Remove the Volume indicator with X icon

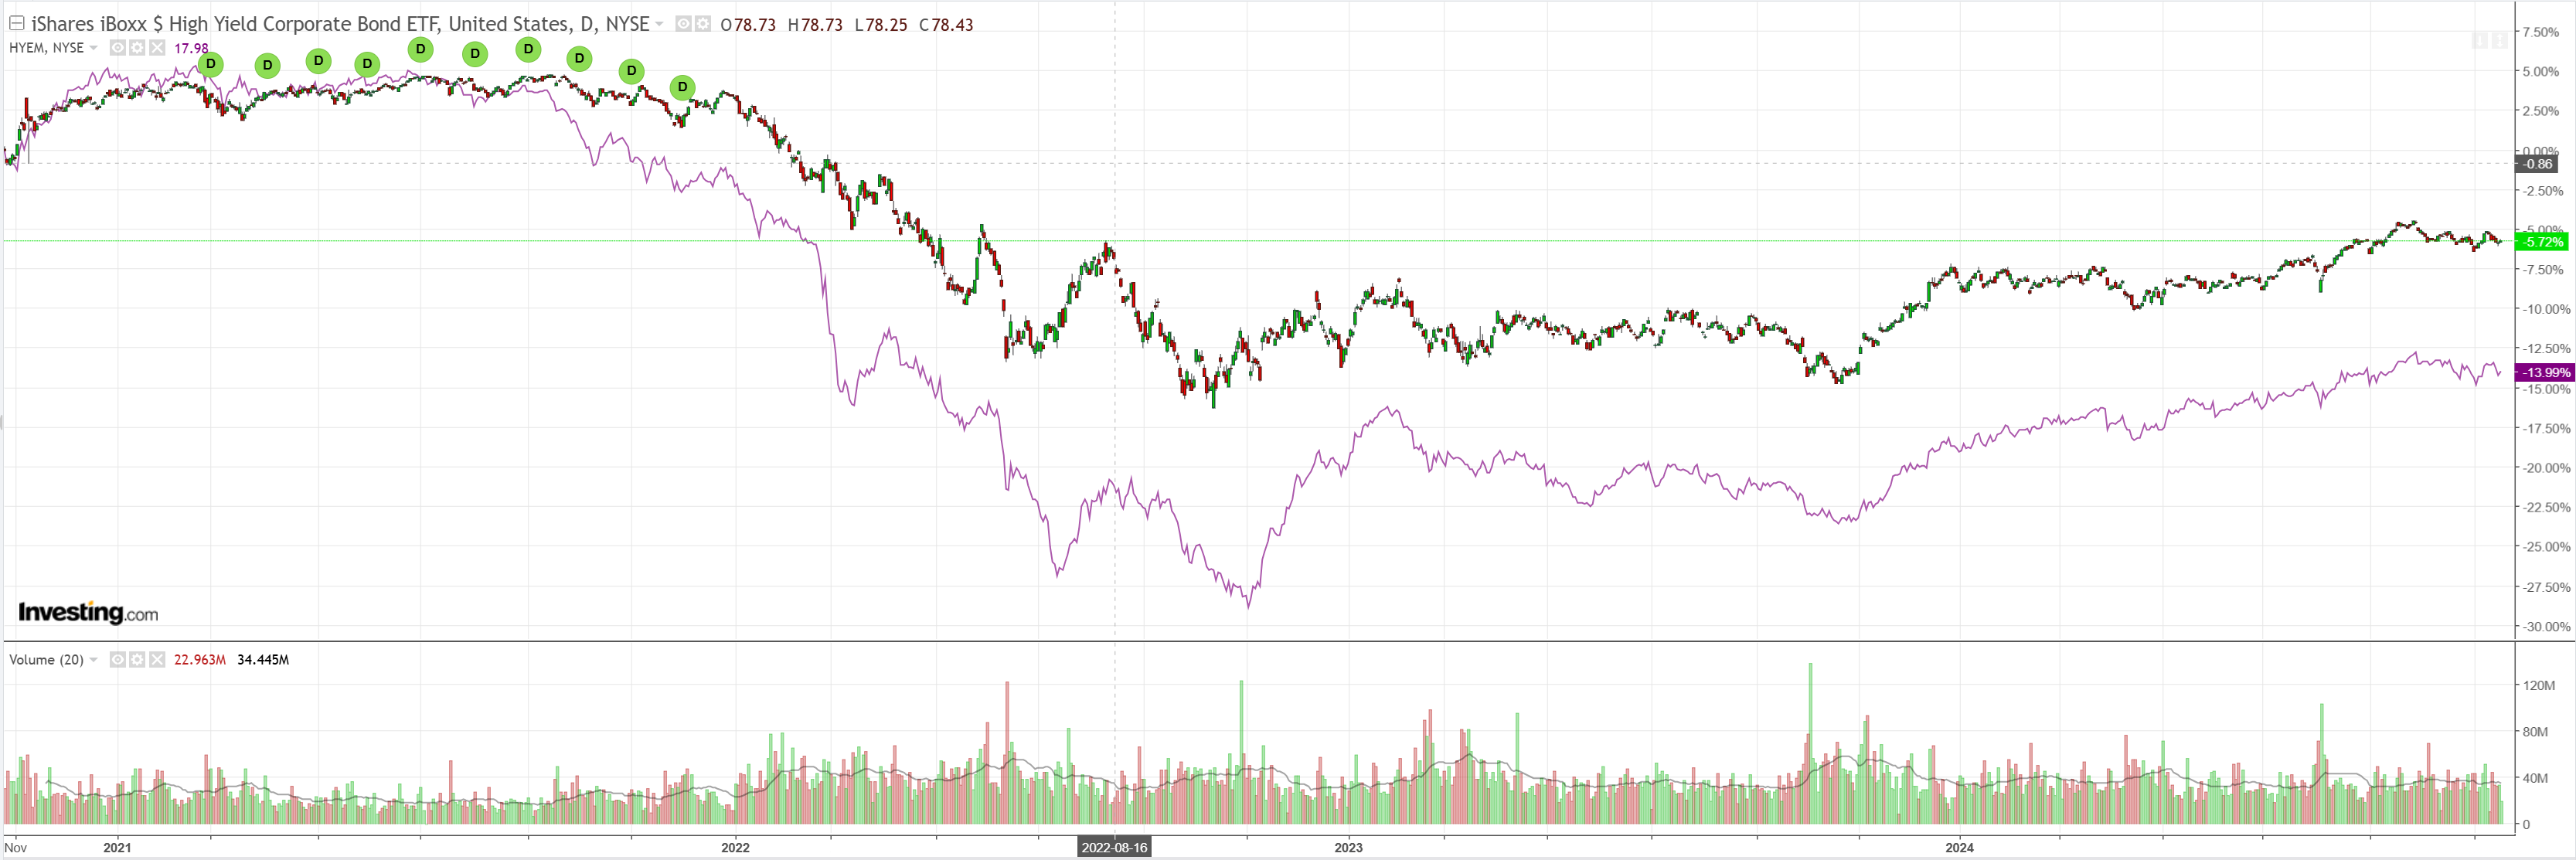(x=157, y=660)
